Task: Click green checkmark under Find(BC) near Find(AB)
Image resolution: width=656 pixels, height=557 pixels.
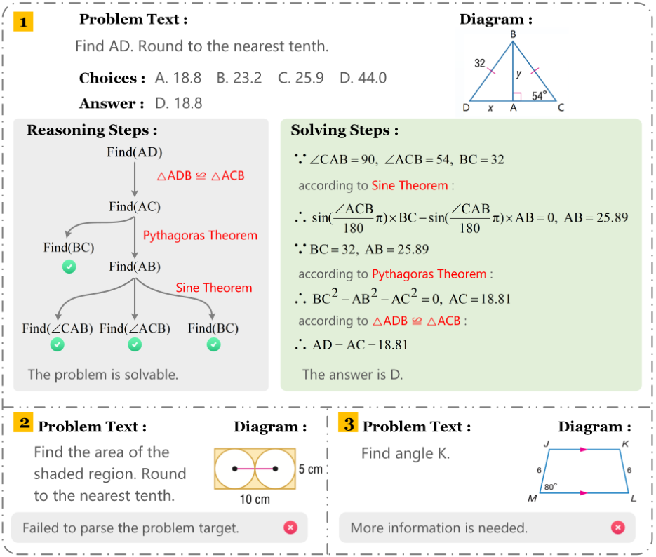Action: (69, 267)
